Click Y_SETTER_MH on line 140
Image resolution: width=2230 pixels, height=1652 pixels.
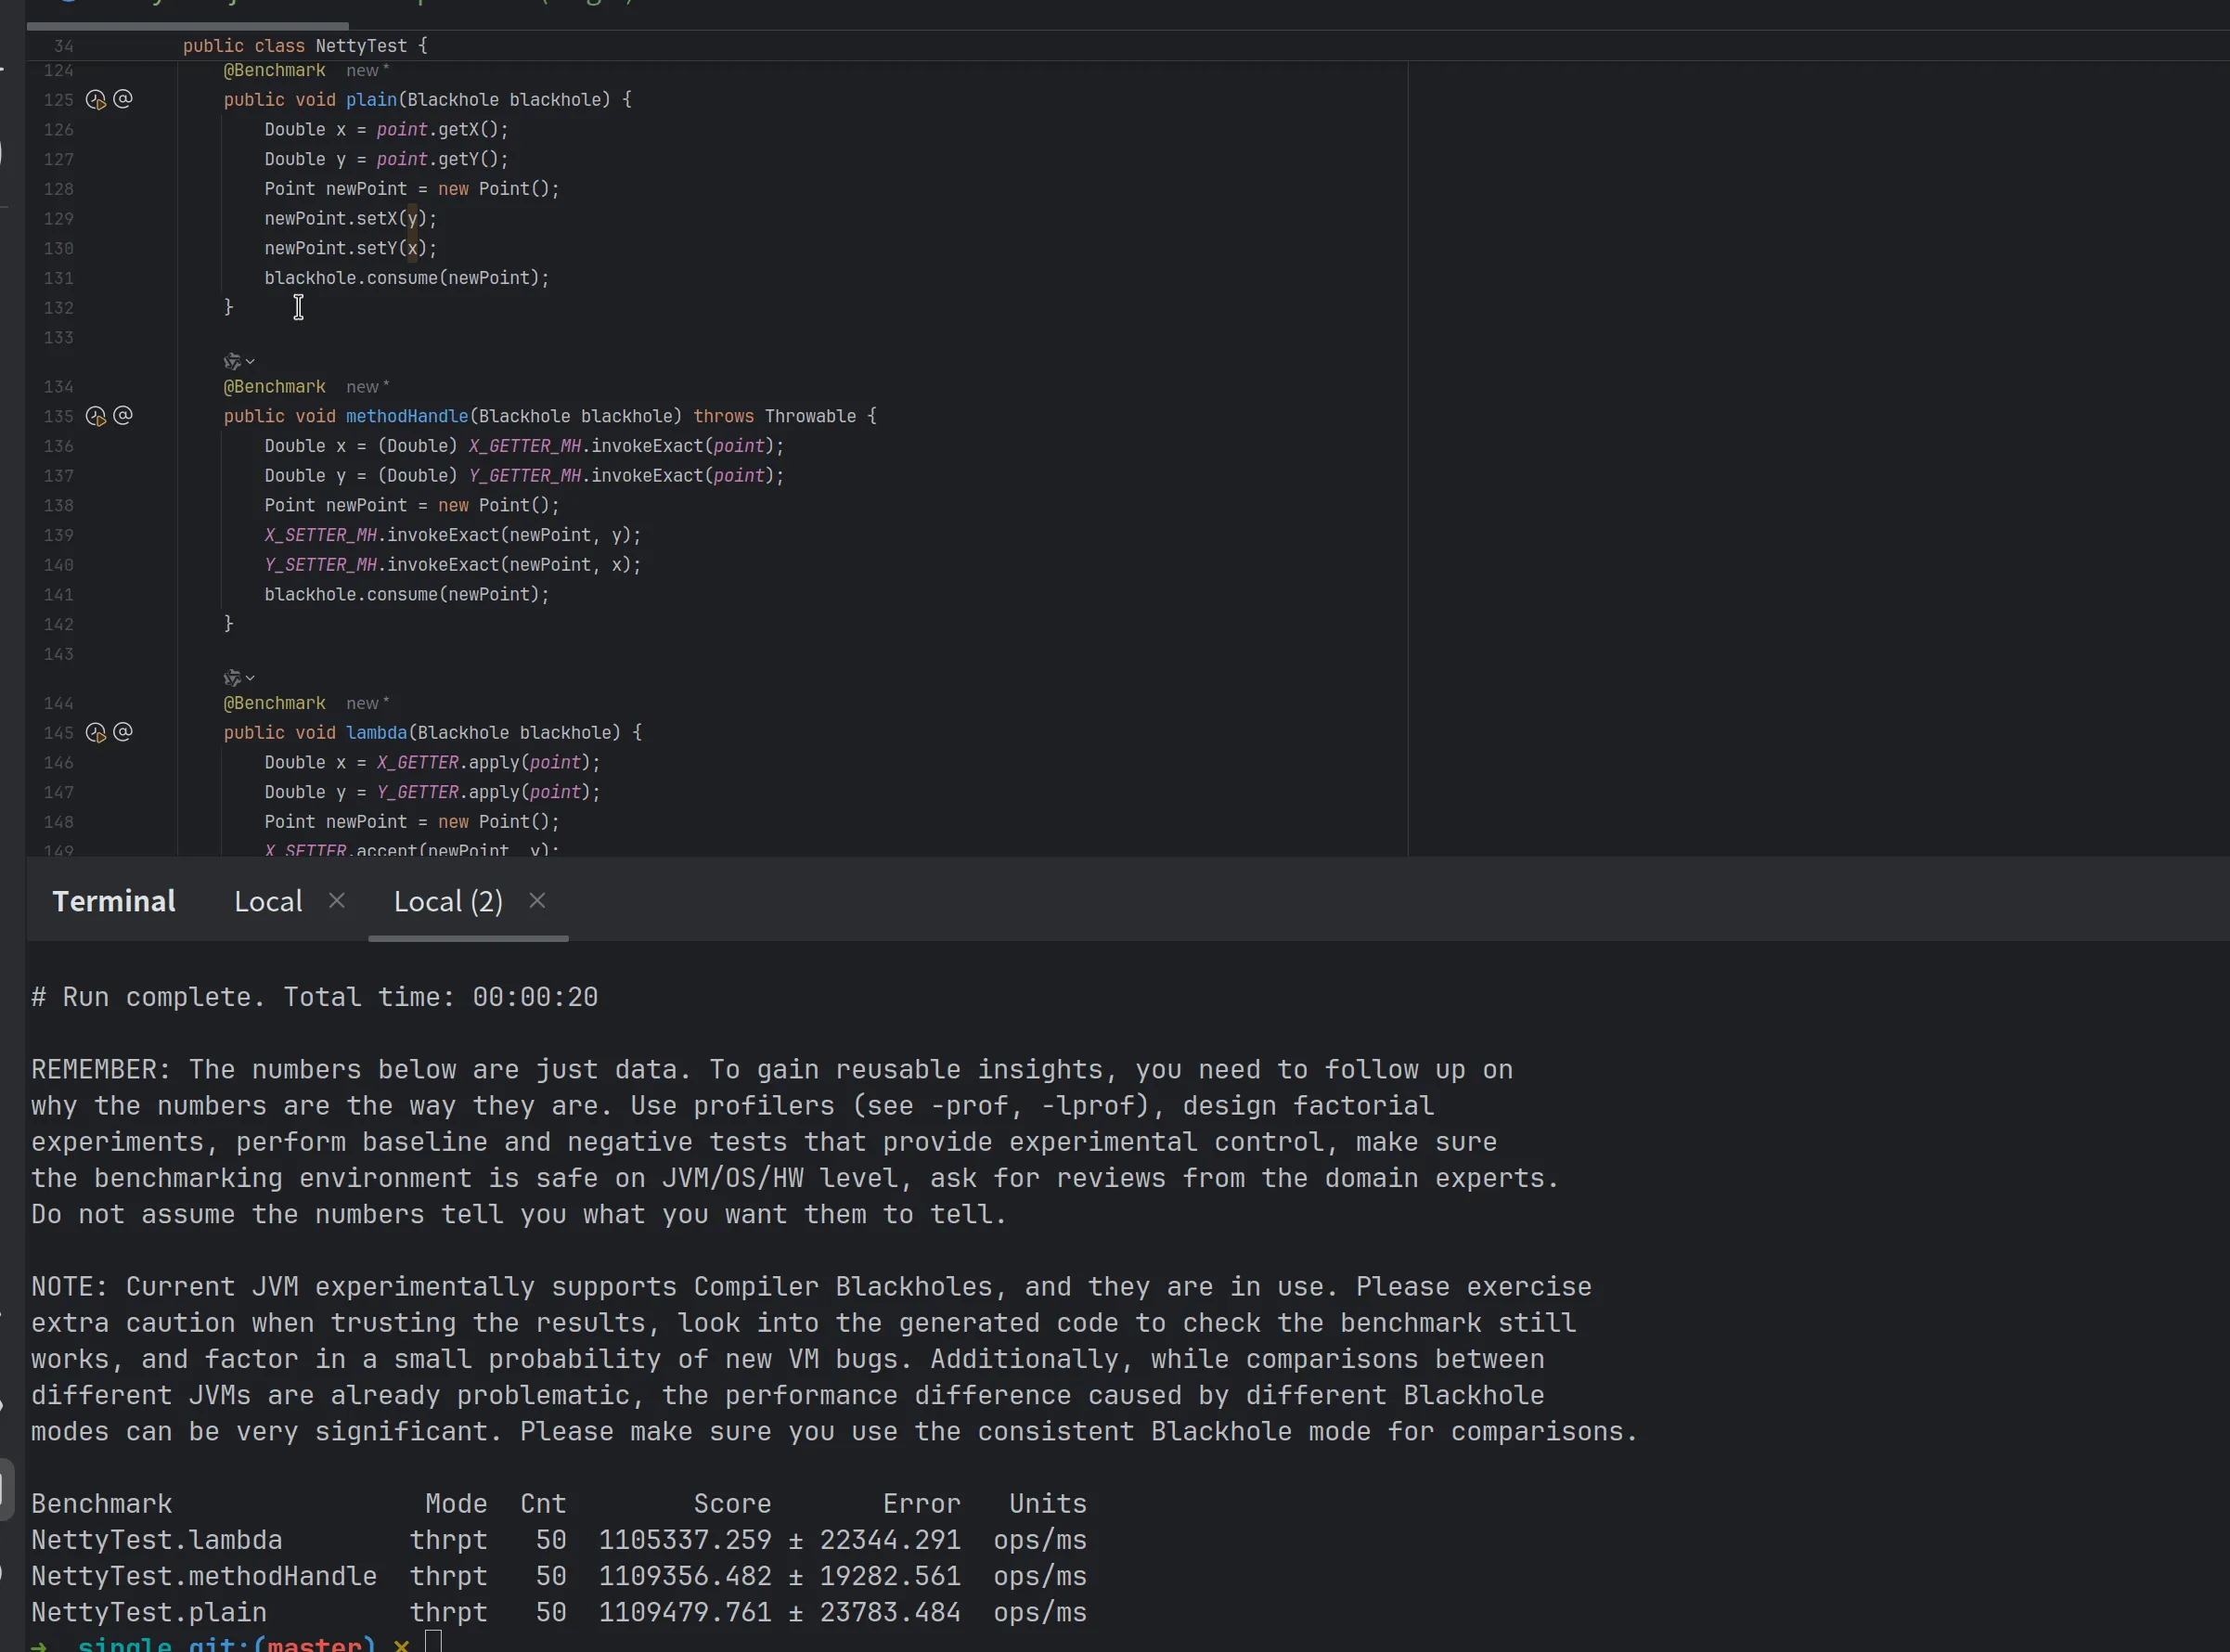pos(321,565)
